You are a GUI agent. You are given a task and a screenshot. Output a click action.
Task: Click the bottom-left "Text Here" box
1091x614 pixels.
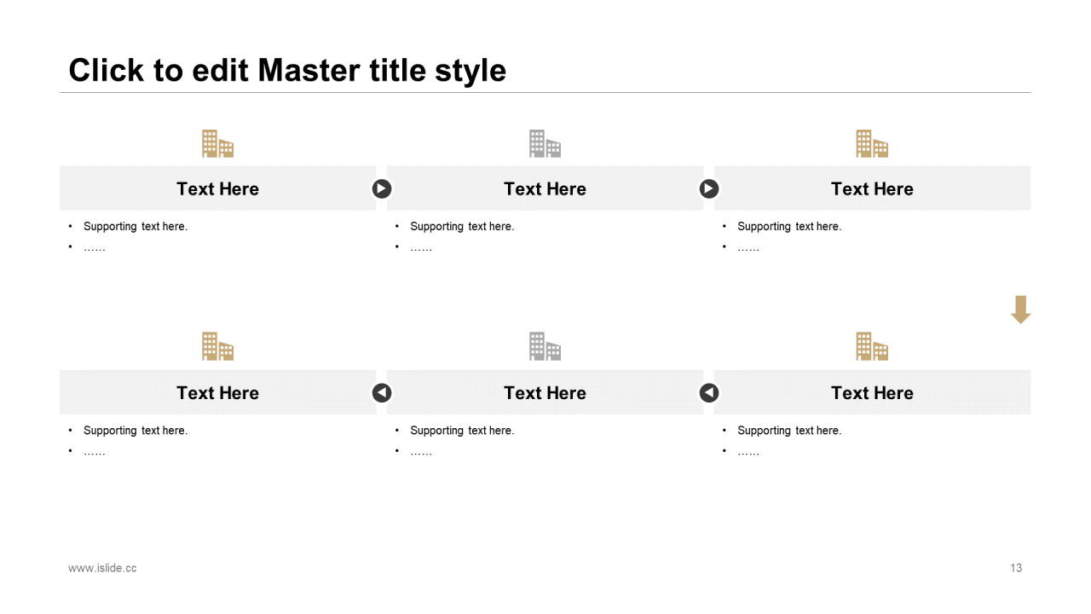coord(217,392)
